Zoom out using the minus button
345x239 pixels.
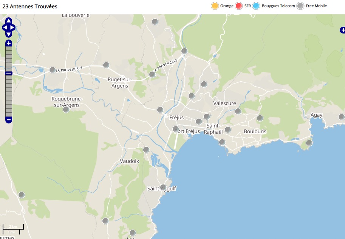[x=9, y=120]
